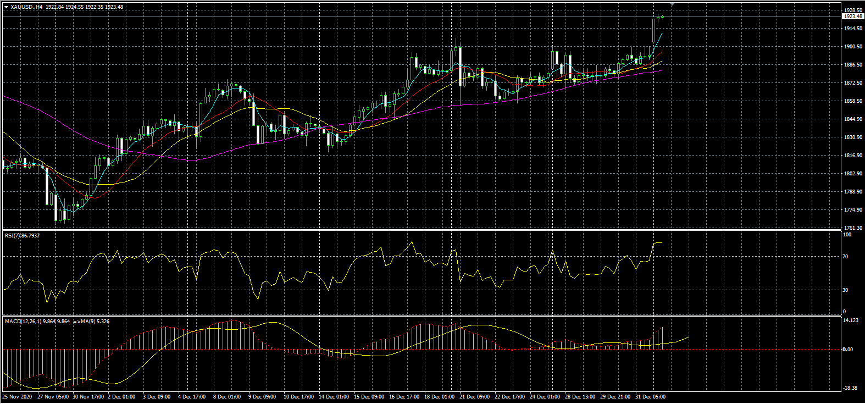Click the 24 Dec 01:00 time label
This screenshot has height=404, width=865.
click(x=545, y=397)
